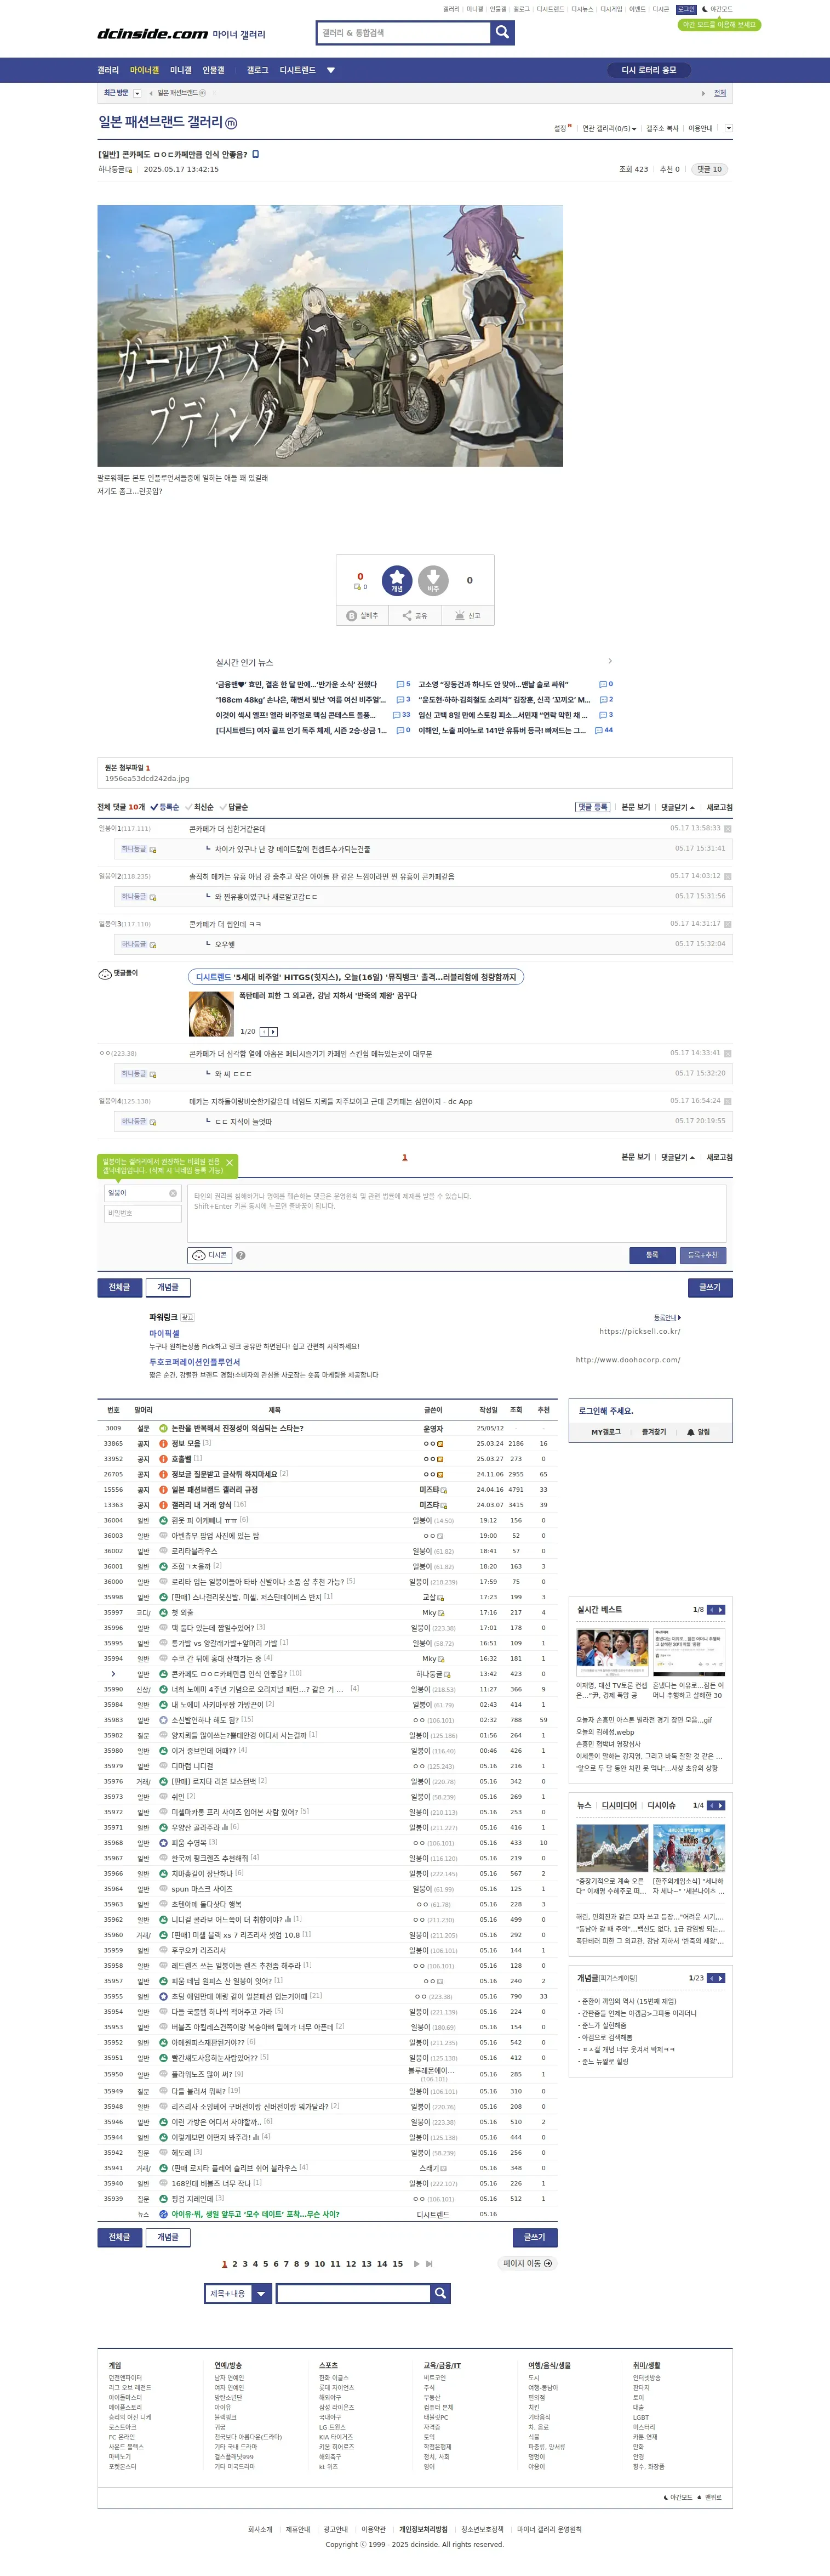Click the 등록+추천 button
The width and height of the screenshot is (830, 2576).
(703, 1255)
